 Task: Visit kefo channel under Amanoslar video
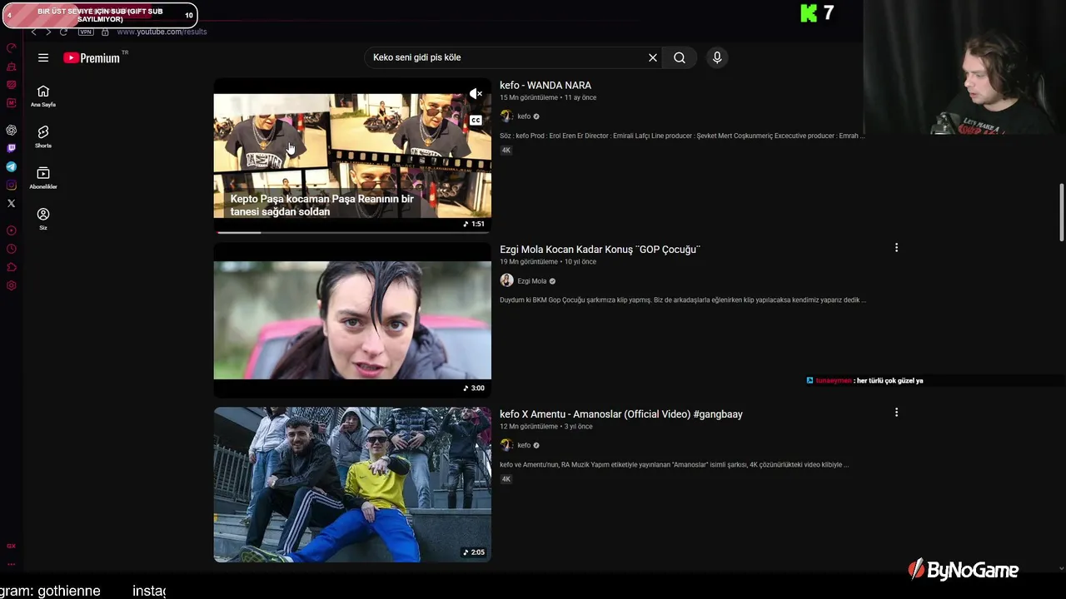tap(524, 445)
